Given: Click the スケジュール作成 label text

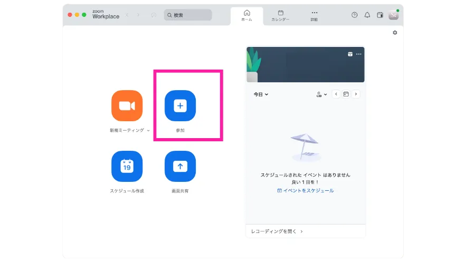Looking at the screenshot, I should click(127, 191).
